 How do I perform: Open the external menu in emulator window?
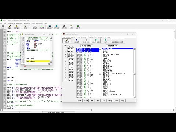coord(84,37)
